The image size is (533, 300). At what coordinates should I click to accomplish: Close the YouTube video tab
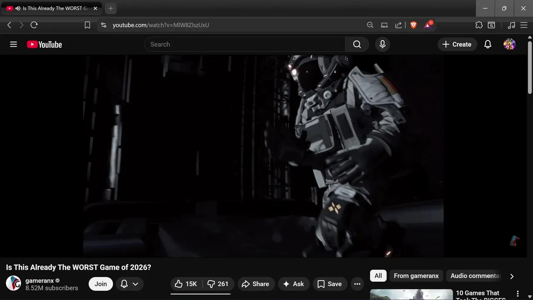(95, 8)
